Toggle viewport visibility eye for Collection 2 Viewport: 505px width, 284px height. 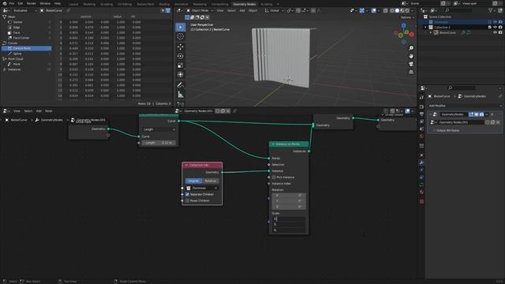pos(495,28)
